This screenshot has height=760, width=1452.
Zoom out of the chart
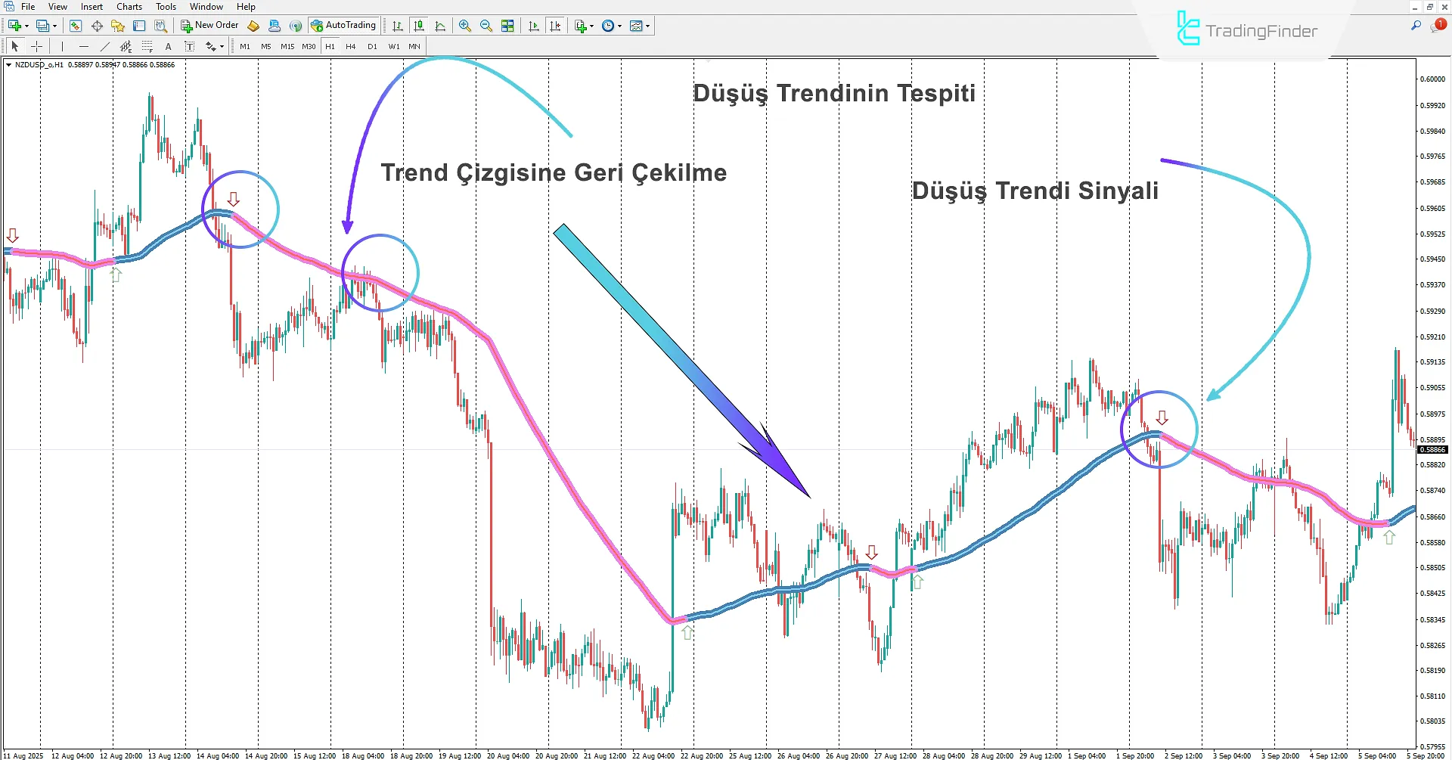pos(486,25)
